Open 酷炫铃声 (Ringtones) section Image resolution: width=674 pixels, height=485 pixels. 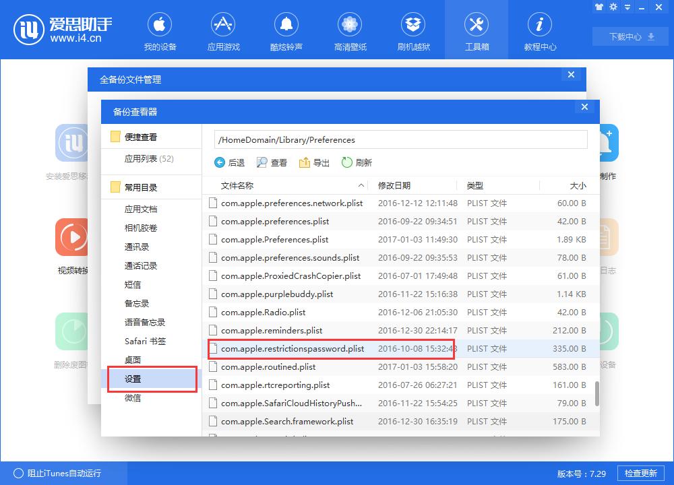point(286,30)
